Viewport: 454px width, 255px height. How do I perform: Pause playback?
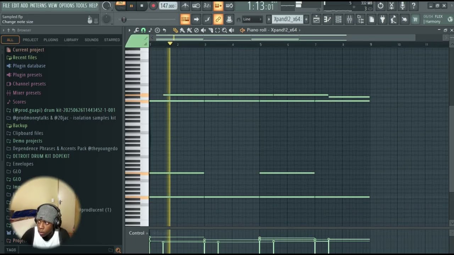[x=131, y=6]
